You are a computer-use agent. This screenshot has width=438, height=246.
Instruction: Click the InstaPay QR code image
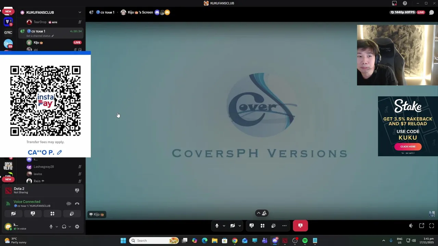click(x=45, y=101)
